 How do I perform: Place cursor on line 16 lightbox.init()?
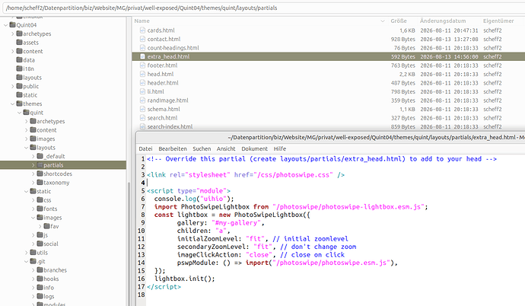(184, 279)
